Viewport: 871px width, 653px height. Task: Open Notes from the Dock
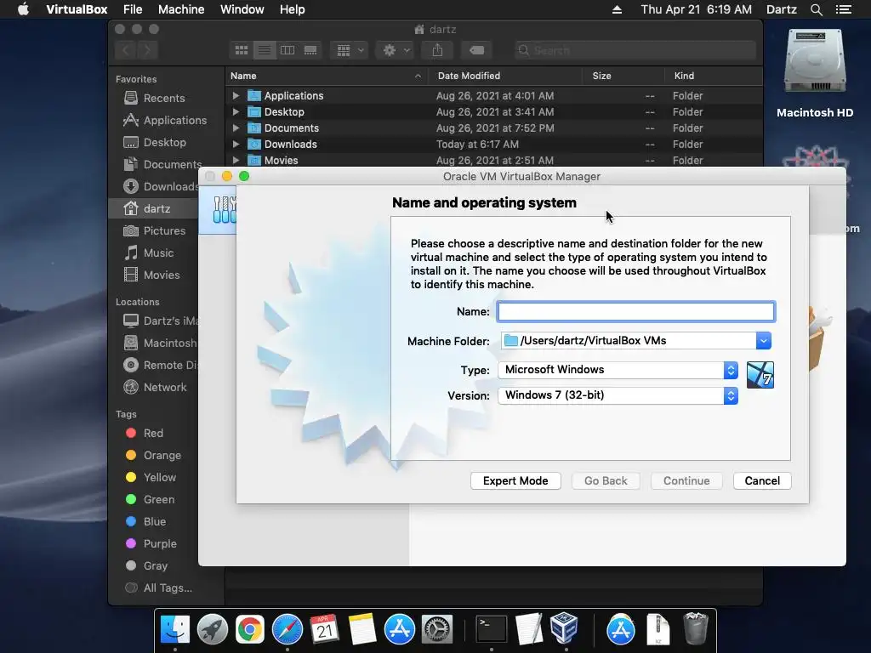[362, 629]
